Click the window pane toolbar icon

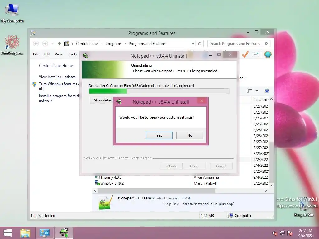(255, 54)
